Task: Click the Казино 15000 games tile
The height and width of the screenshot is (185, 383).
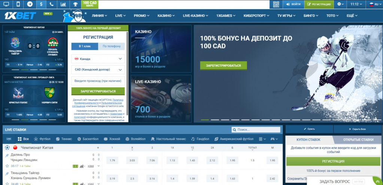Action: coord(161,49)
